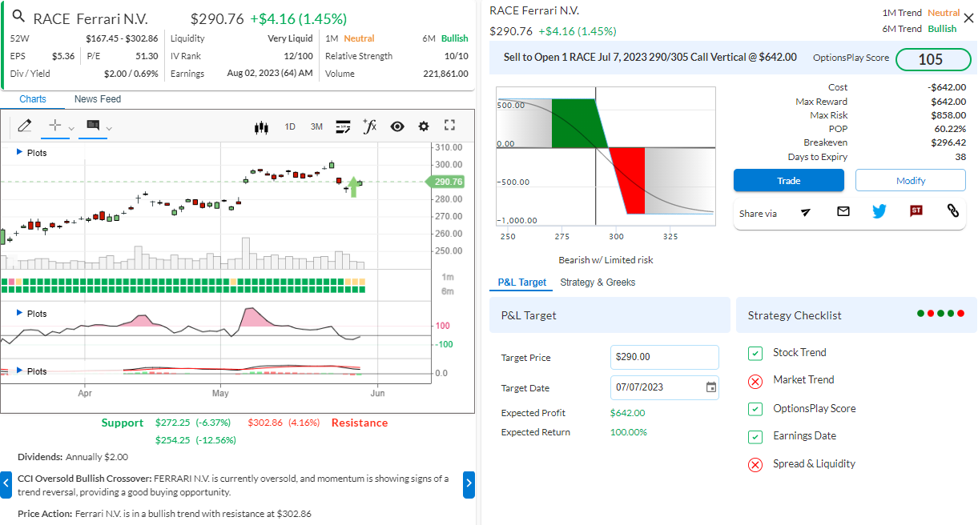Click the Max Risk value $858.00
Viewport: 978px width, 525px height.
click(948, 115)
